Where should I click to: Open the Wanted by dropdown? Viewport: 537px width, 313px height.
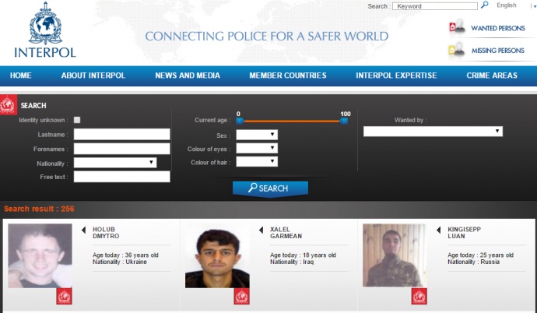click(x=433, y=132)
